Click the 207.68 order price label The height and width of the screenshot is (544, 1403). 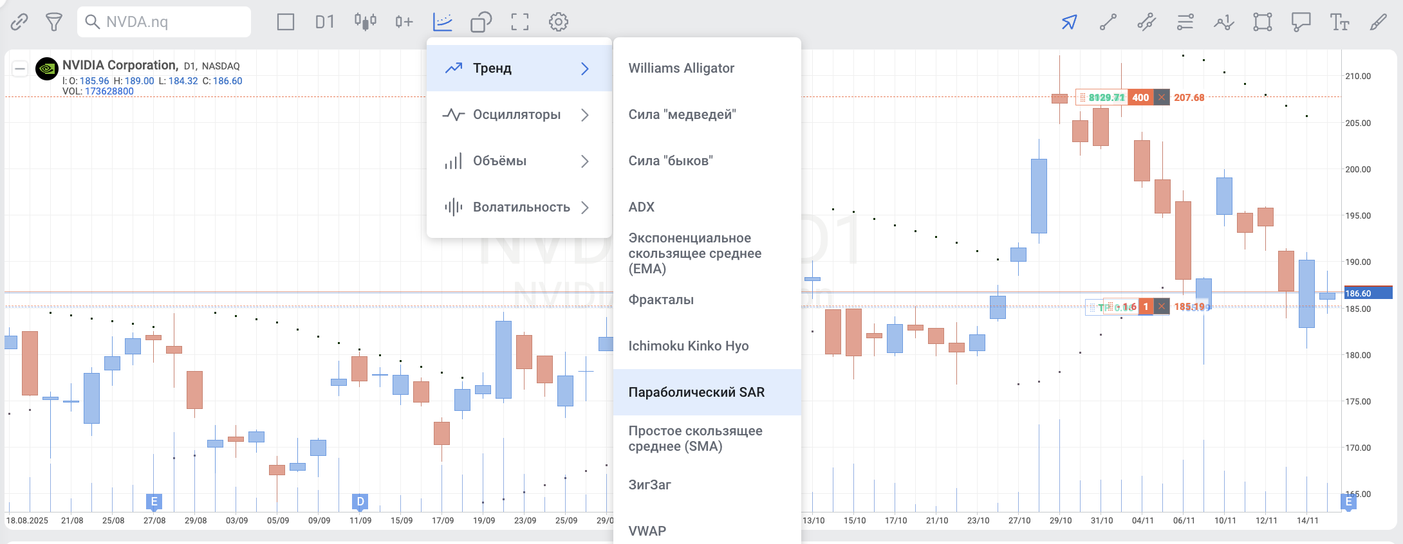(x=1189, y=98)
